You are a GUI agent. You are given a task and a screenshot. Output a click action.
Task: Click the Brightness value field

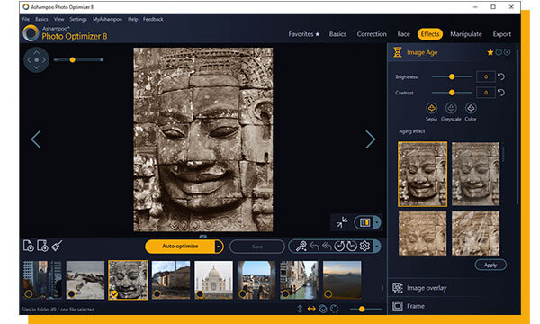(486, 76)
